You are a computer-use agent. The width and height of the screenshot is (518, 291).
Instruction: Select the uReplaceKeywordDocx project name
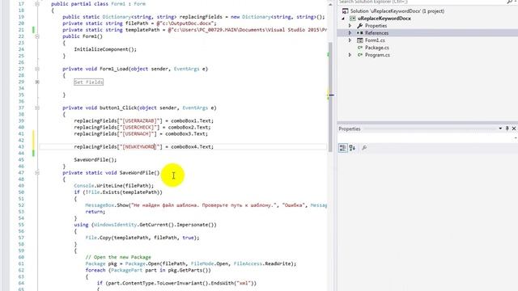[384, 19]
